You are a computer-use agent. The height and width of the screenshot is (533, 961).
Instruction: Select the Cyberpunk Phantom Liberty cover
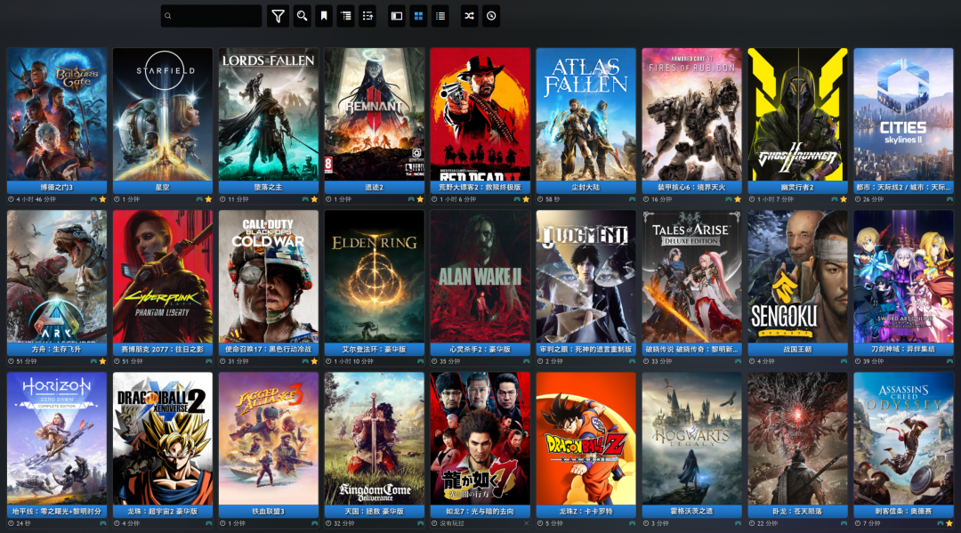163,277
